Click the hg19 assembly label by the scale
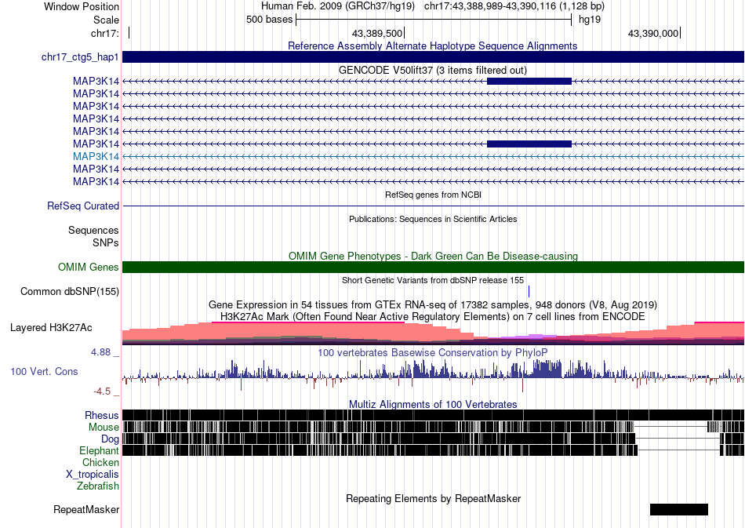 [x=590, y=20]
